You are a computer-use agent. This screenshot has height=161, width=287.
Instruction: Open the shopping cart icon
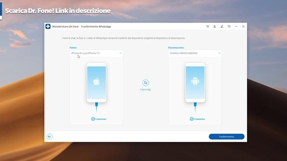tap(207, 26)
